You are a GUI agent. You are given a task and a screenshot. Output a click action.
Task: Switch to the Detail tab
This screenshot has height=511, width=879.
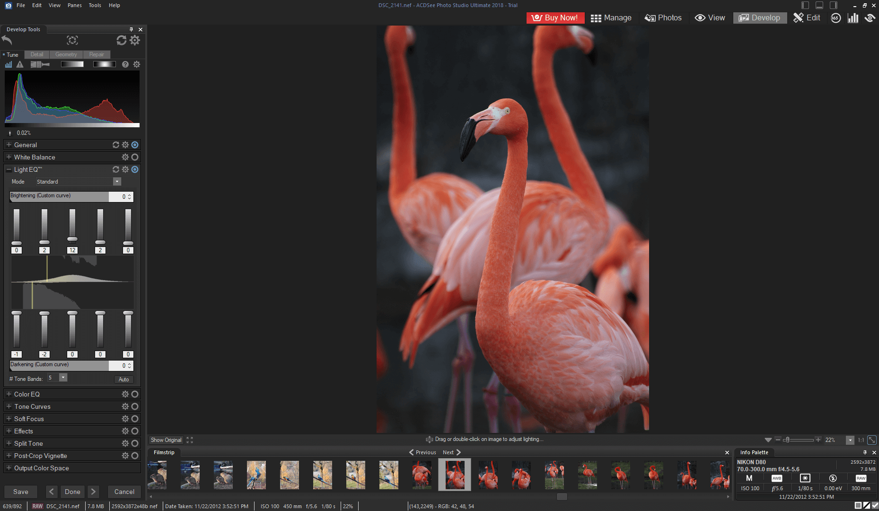[x=36, y=54]
